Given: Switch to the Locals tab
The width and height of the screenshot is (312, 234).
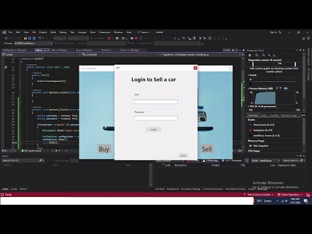Looking at the screenshot, I should (14, 189).
